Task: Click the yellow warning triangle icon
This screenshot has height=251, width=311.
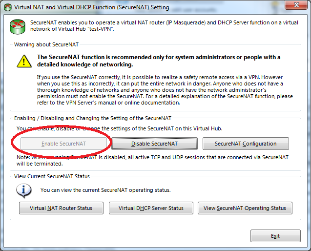Action: click(x=24, y=62)
